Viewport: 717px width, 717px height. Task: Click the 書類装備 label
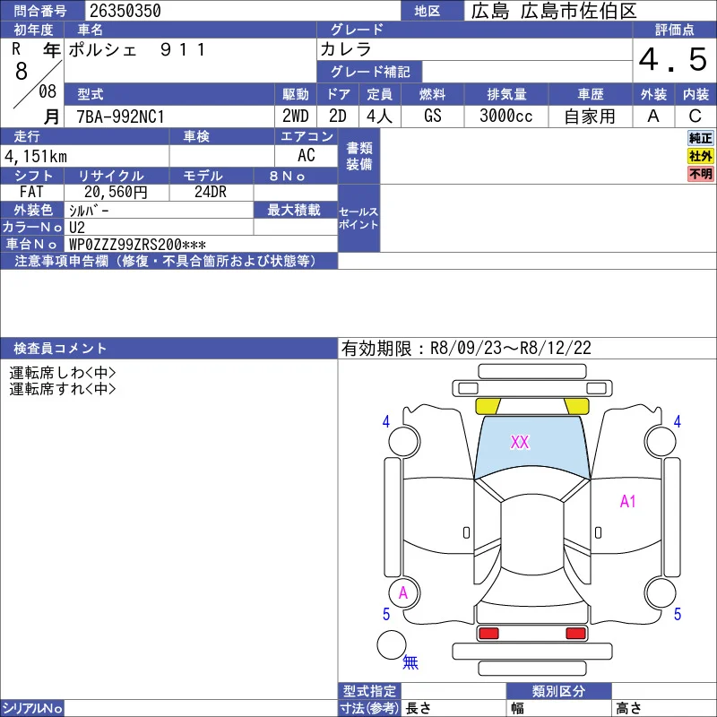tap(359, 156)
